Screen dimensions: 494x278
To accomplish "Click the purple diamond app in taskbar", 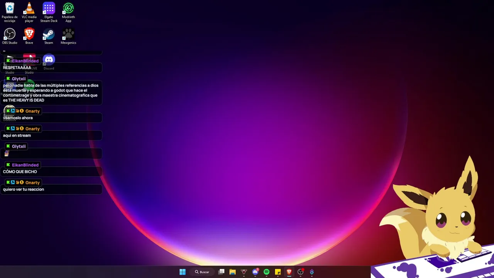I will point(312,272).
